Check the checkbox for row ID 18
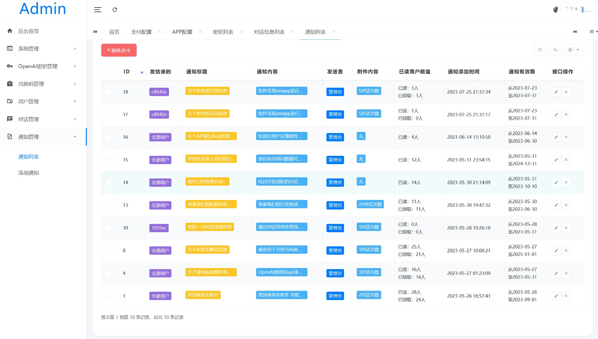598x339 pixels. 109,92
